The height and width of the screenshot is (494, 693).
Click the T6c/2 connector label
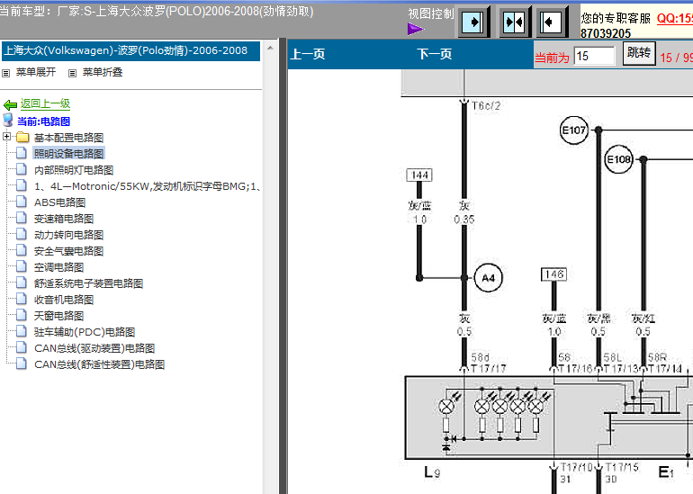point(486,106)
